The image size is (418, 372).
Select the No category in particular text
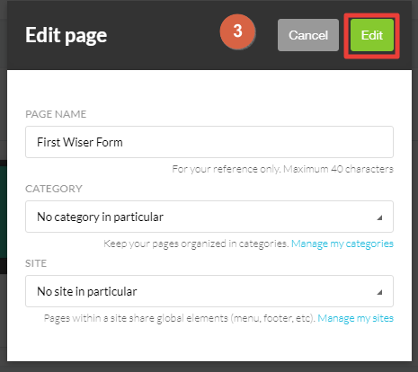pyautogui.click(x=100, y=217)
